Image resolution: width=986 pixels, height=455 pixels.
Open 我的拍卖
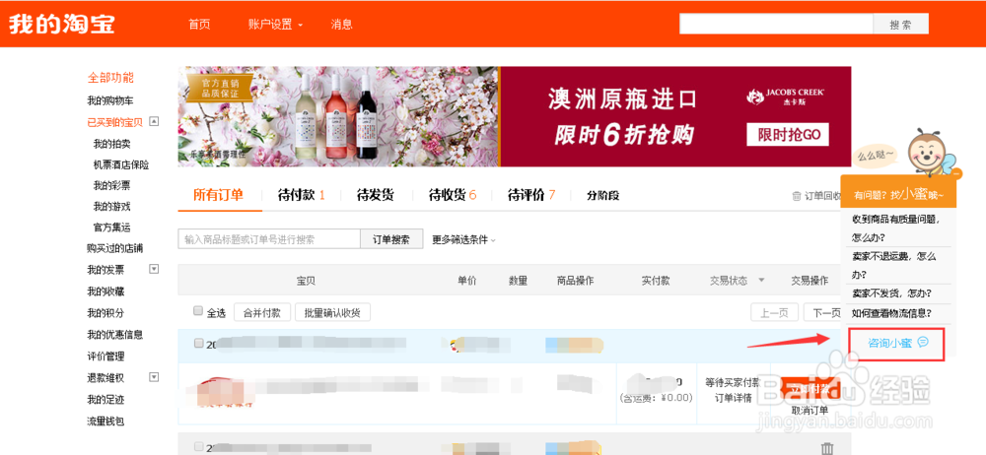tap(112, 144)
